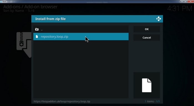Image resolution: width=194 pixels, height=106 pixels.
Task: Click the Kodi logo in dialog header
Action: click(x=159, y=19)
